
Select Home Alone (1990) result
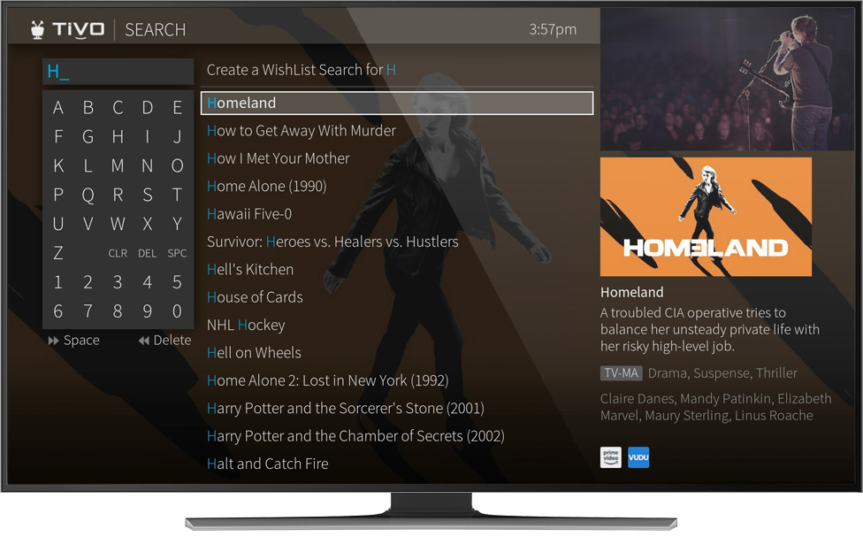266,186
